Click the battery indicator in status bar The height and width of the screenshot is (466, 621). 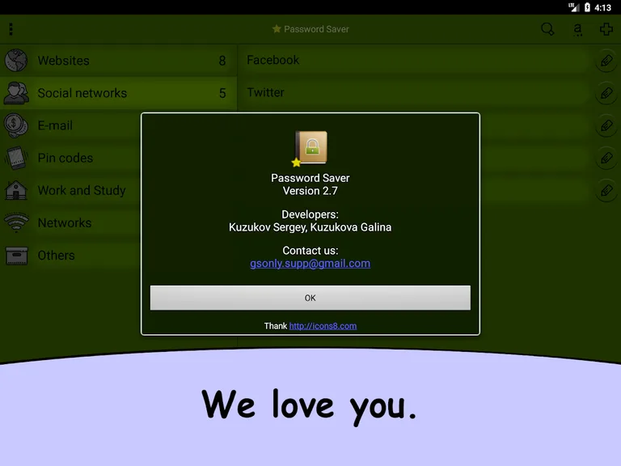click(587, 7)
